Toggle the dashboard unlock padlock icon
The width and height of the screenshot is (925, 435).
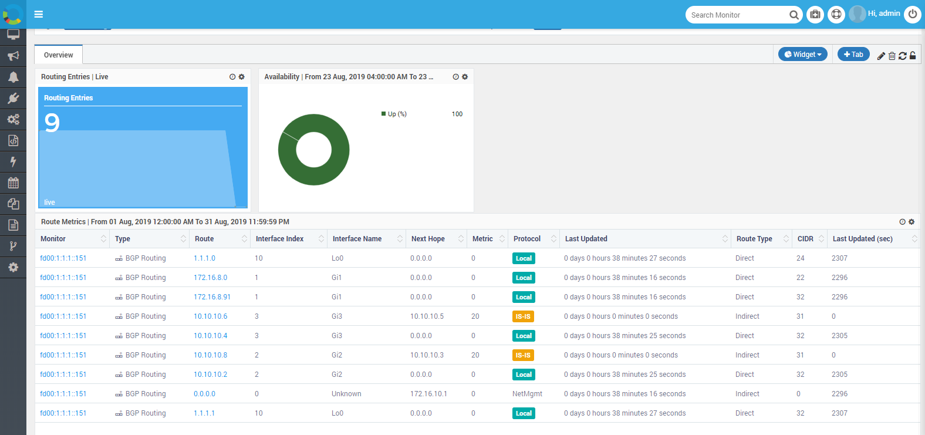913,56
